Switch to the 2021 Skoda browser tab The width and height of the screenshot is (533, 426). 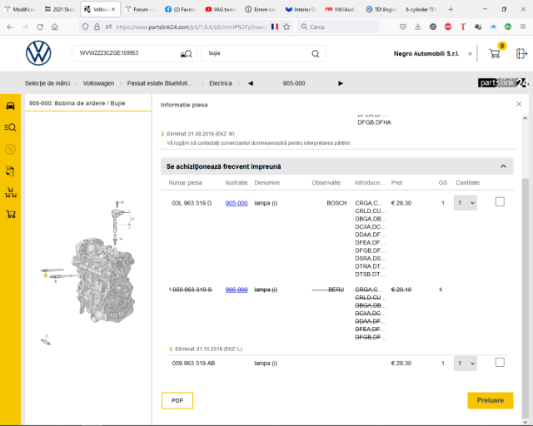59,9
